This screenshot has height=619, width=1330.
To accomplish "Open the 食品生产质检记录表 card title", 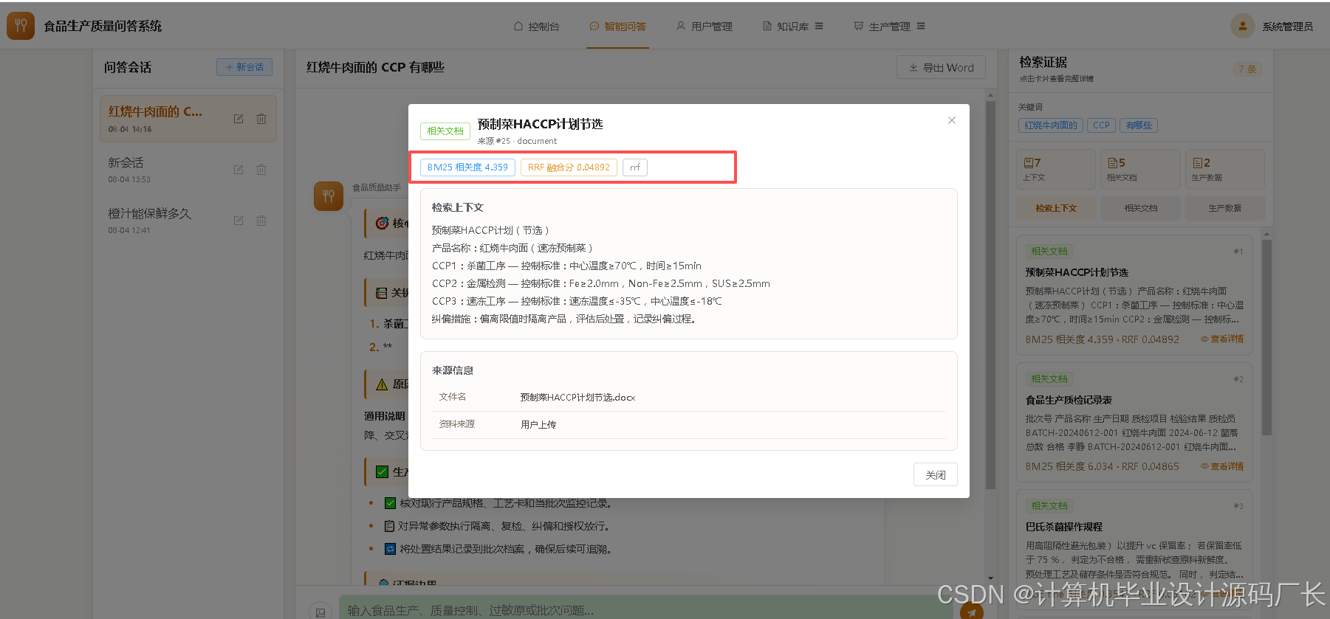I will tap(1069, 400).
